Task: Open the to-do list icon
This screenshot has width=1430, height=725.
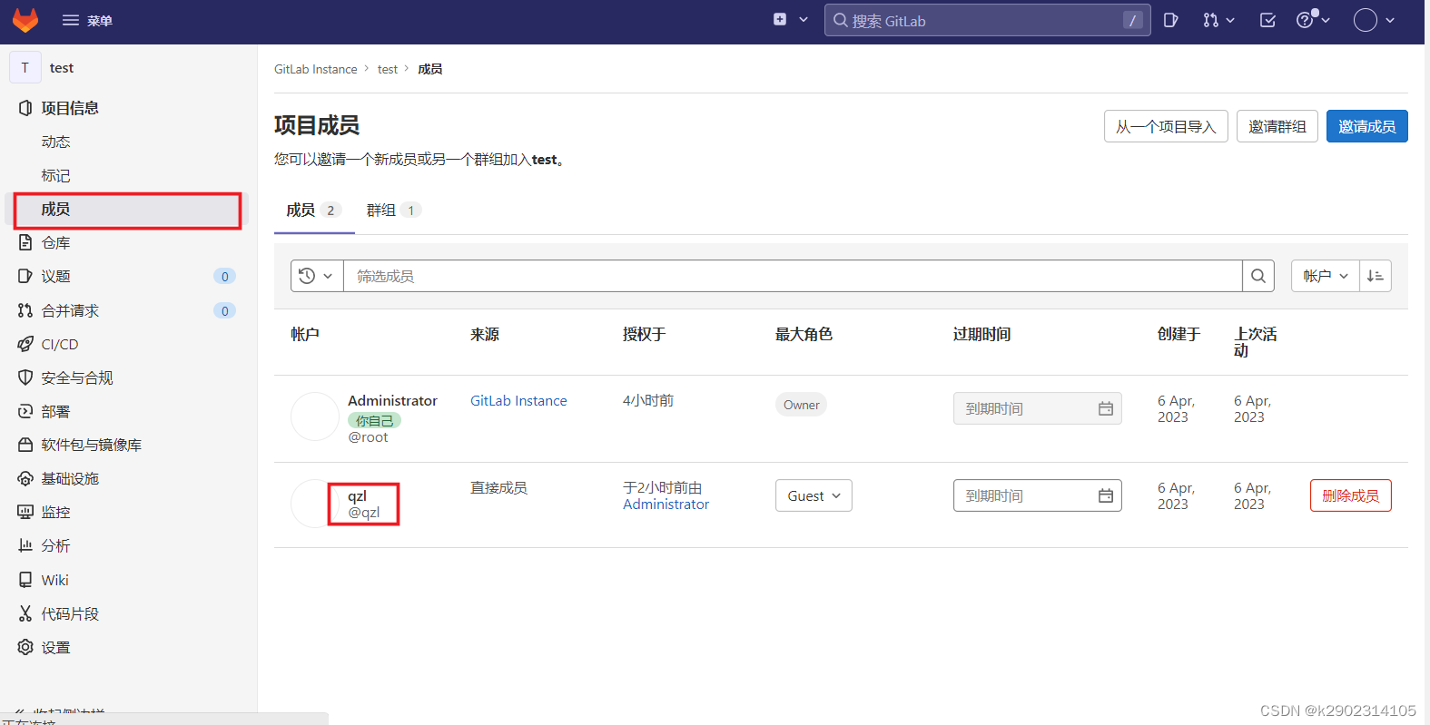Action: [x=1268, y=20]
